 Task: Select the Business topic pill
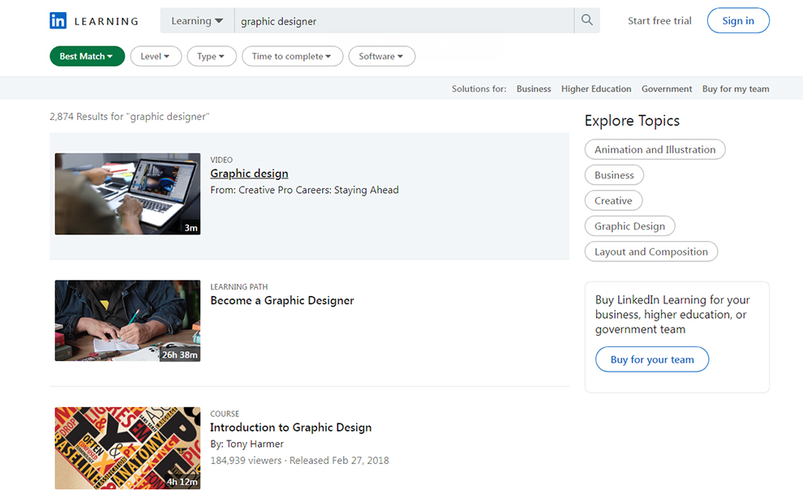point(614,175)
